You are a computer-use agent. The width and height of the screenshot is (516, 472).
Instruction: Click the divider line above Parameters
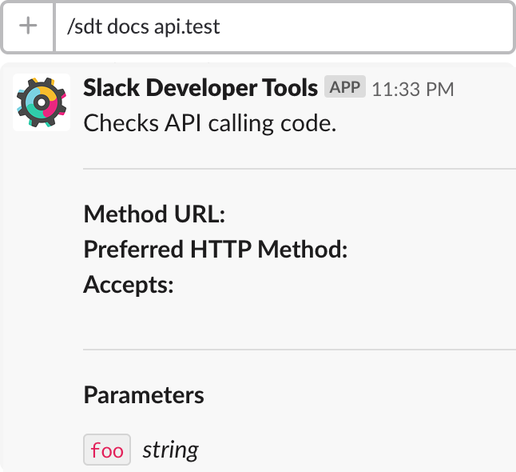(300, 349)
